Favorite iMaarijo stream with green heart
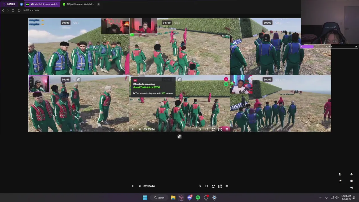The image size is (359, 202). pos(226,84)
